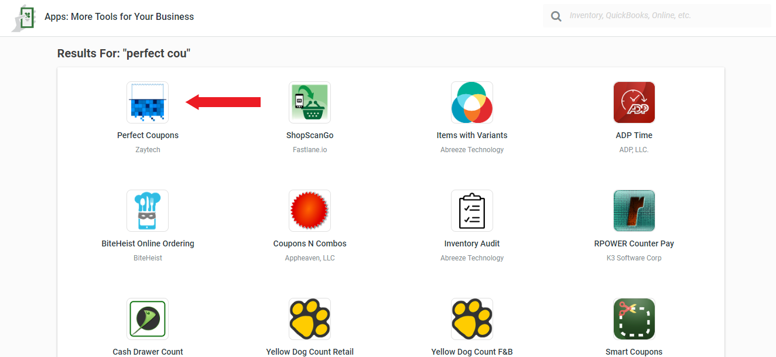This screenshot has height=357, width=776.
Task: Open the BiteHeist Online Ordering icon
Action: point(148,211)
